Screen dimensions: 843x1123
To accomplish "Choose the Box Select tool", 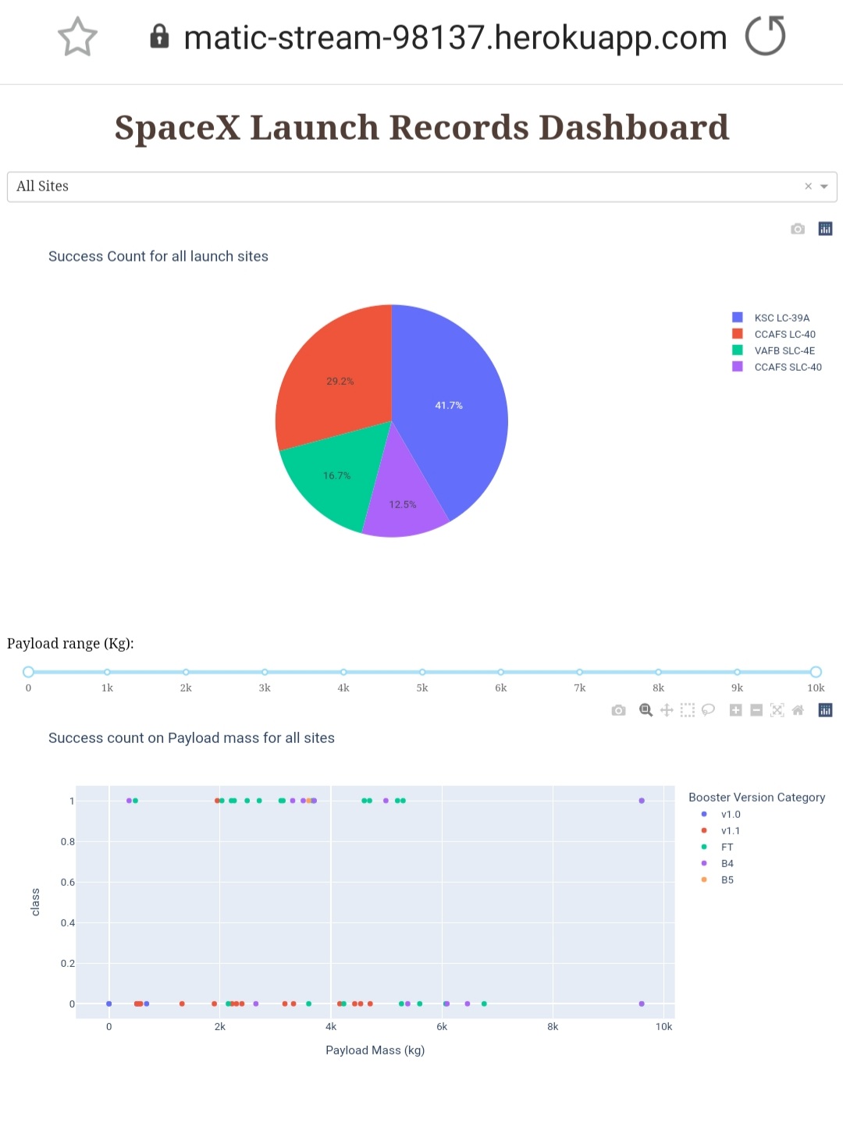I will pos(687,710).
